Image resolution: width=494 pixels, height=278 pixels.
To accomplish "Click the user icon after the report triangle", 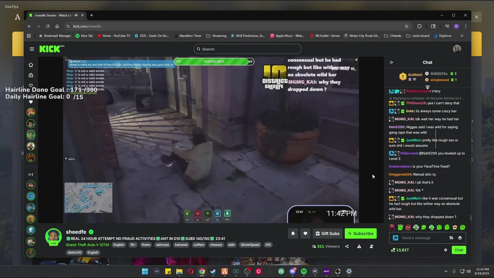I will [371, 246].
